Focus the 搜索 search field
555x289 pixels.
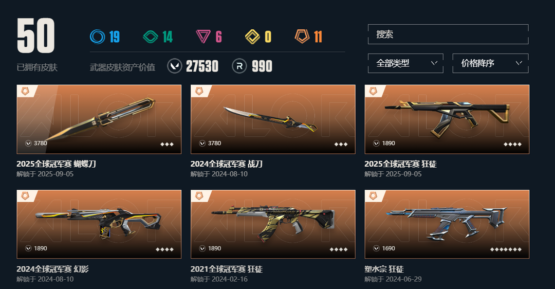[x=448, y=34]
